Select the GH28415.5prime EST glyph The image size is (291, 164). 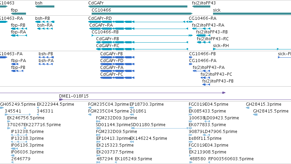pyautogui.click(x=255, y=115)
